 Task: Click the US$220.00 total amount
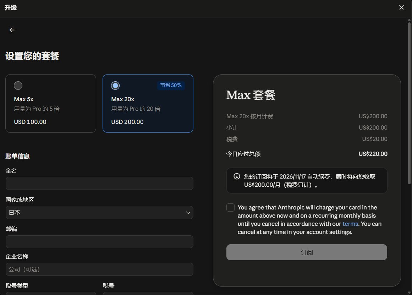tap(373, 154)
